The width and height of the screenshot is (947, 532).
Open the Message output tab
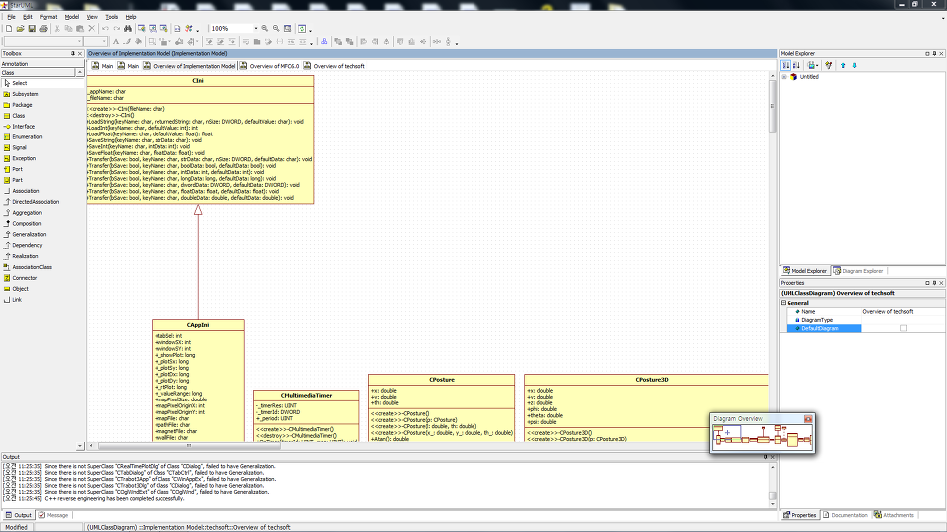click(53, 515)
